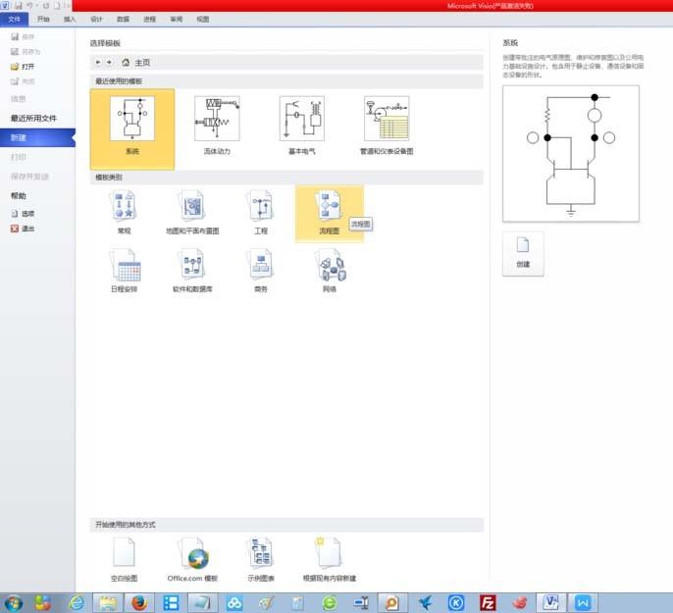Go forward in template navigation
The width and height of the screenshot is (673, 613).
tap(109, 62)
